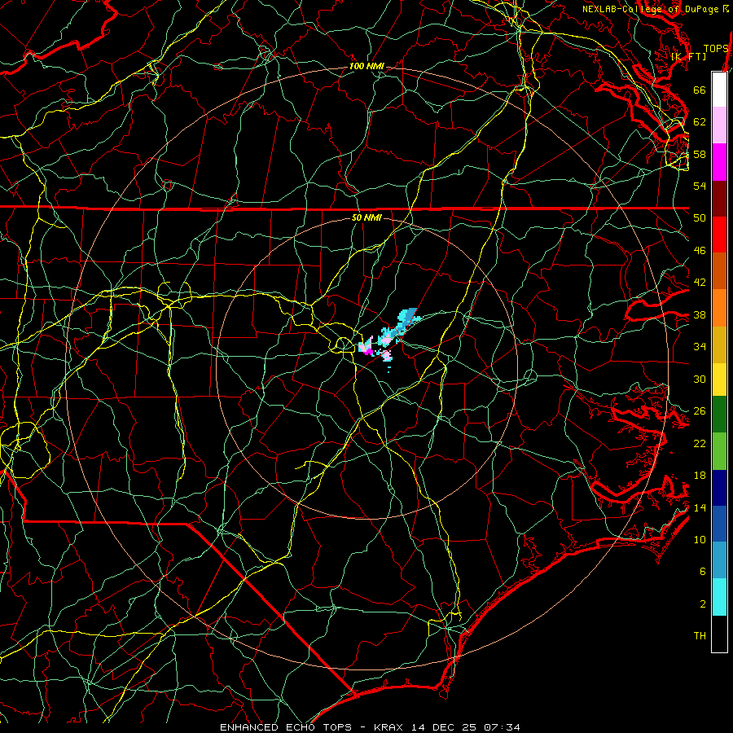The width and height of the screenshot is (733, 733).
Task: Select the 14 legend value
Action: [x=700, y=507]
